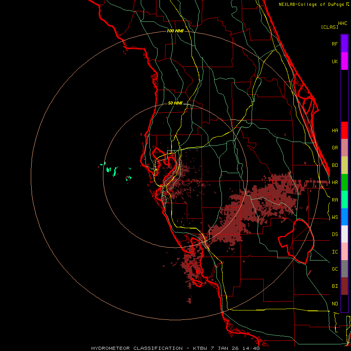Click the IC pink legend swatch

[x=344, y=252]
